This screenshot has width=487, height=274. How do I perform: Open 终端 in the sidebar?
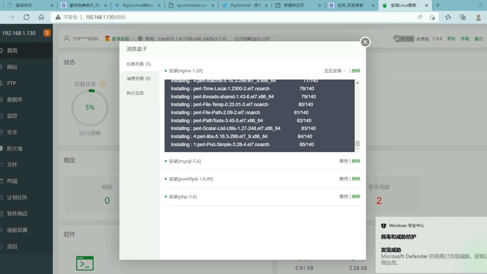(x=26, y=181)
